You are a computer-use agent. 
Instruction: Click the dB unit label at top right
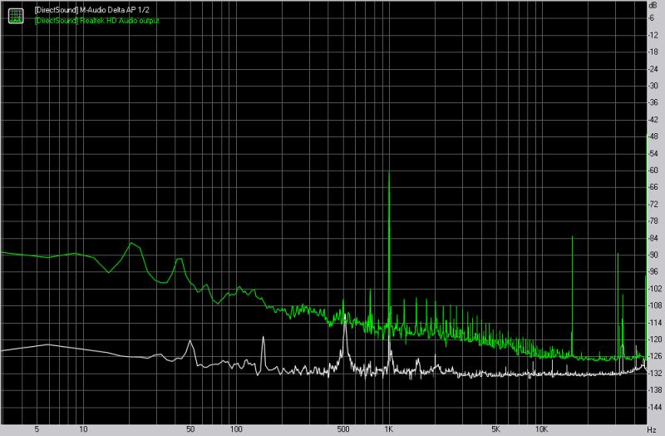654,4
